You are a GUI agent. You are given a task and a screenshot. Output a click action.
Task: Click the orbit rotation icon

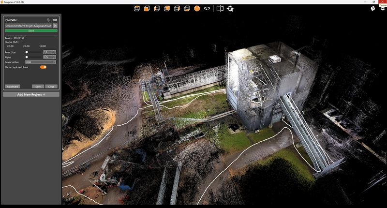(x=207, y=8)
